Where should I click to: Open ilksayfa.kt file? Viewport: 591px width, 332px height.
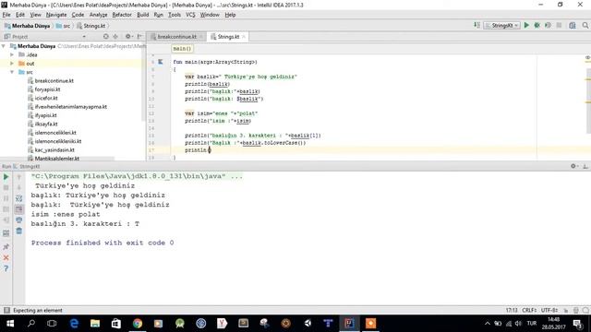coord(46,124)
